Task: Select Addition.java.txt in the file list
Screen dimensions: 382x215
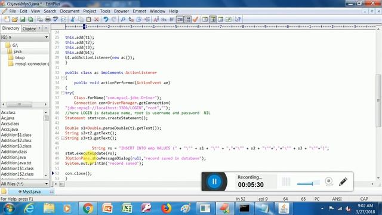Action: (16, 163)
